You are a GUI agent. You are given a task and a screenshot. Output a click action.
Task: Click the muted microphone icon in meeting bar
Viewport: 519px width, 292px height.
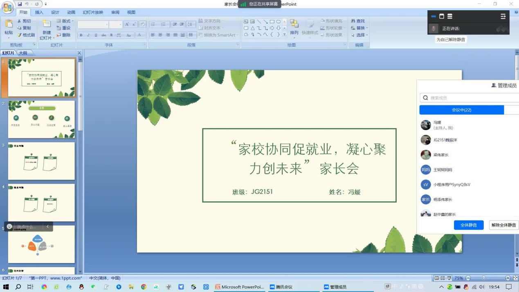434,29
